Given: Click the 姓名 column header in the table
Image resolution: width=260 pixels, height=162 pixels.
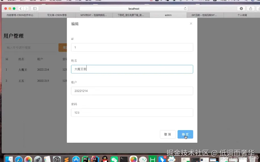Looking at the screenshot, I should point(21,59).
